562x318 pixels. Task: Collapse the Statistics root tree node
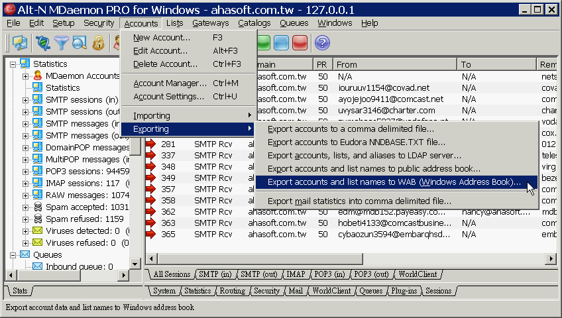point(13,64)
